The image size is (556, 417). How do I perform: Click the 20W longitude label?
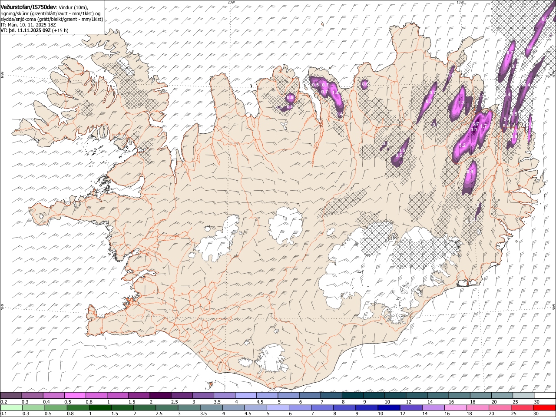click(231, 2)
